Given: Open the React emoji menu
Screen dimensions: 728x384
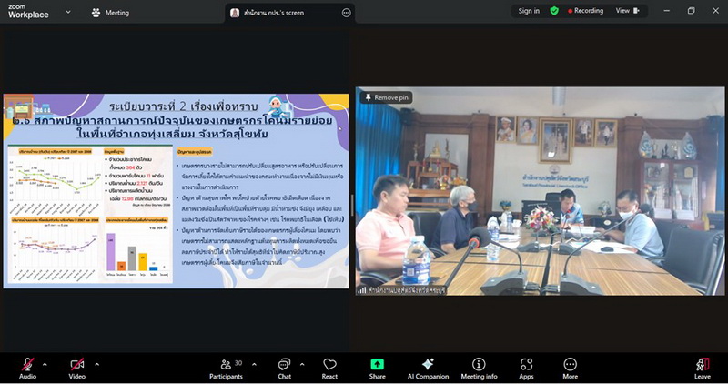Looking at the screenshot, I should [x=329, y=367].
